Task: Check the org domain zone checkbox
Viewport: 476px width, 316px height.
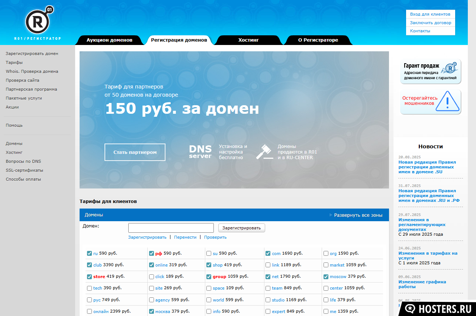Action: (326, 254)
